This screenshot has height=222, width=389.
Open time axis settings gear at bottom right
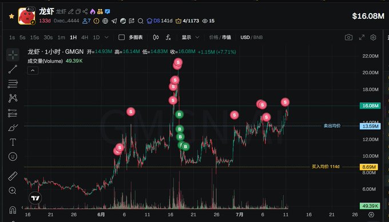click(x=371, y=215)
